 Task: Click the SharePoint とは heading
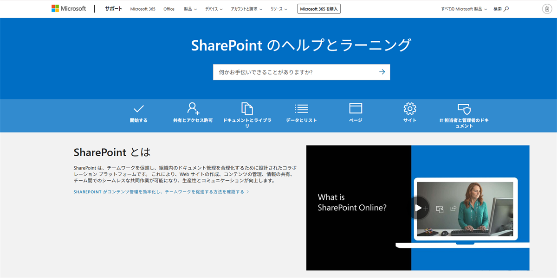click(x=112, y=152)
